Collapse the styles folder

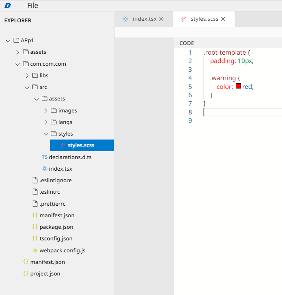tap(46, 134)
